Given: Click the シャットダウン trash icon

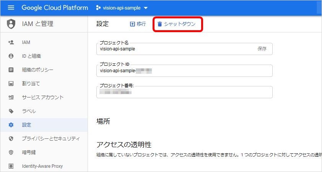Looking at the screenshot, I should coord(160,24).
